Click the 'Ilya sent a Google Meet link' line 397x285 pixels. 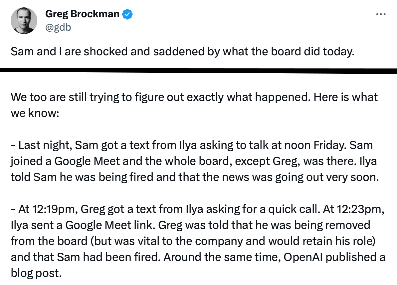(x=190, y=225)
